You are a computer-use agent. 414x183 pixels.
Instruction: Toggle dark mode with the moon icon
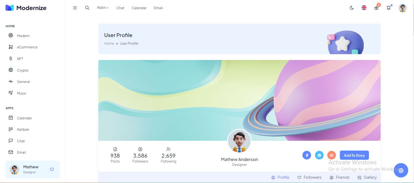352,8
